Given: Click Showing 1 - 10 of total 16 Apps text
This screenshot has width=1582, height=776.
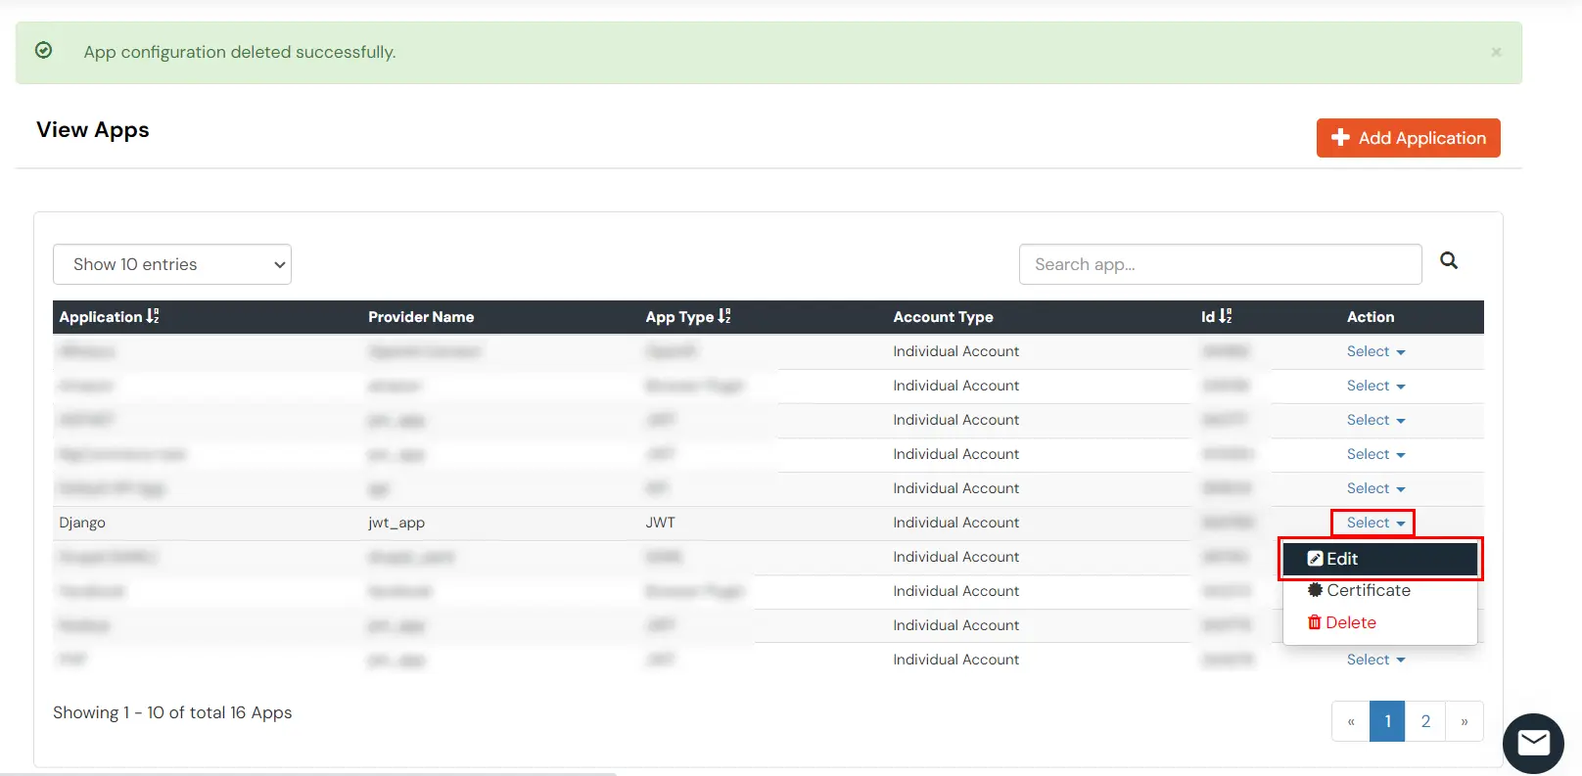Looking at the screenshot, I should coord(172,712).
